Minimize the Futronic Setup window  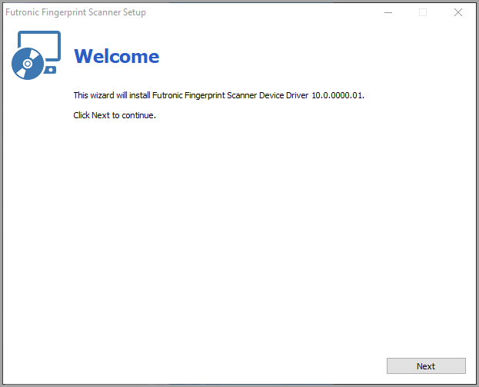pos(388,12)
